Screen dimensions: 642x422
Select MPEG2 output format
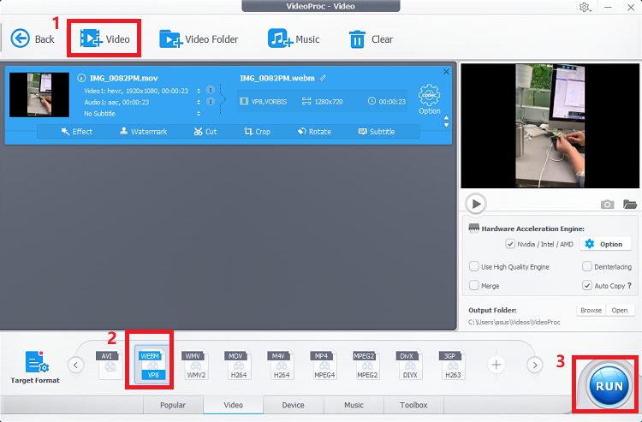tap(366, 365)
